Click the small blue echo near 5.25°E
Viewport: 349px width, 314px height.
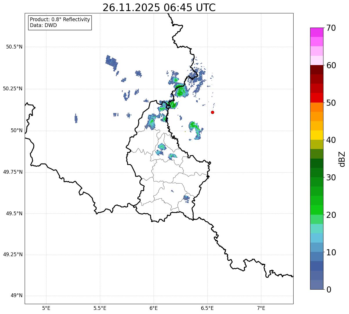click(x=76, y=118)
